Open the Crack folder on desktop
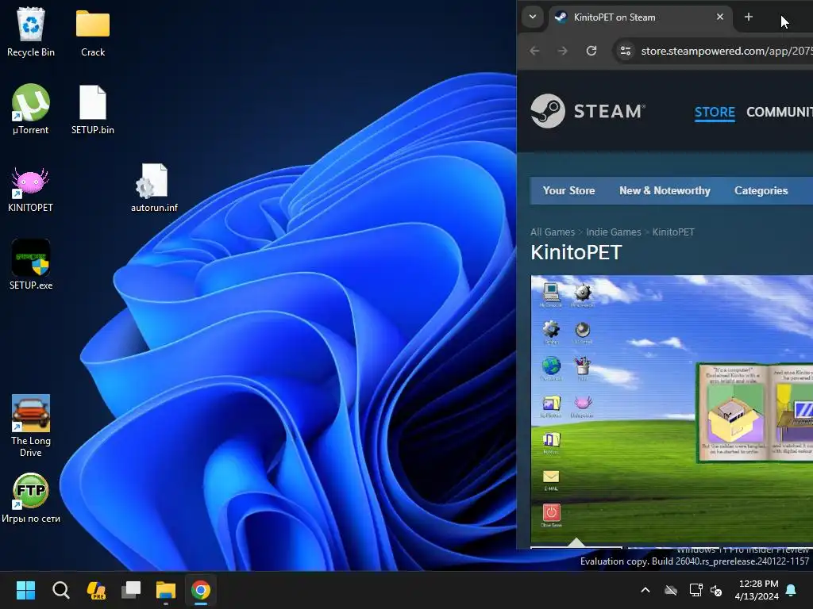This screenshot has height=609, width=813. (93, 32)
